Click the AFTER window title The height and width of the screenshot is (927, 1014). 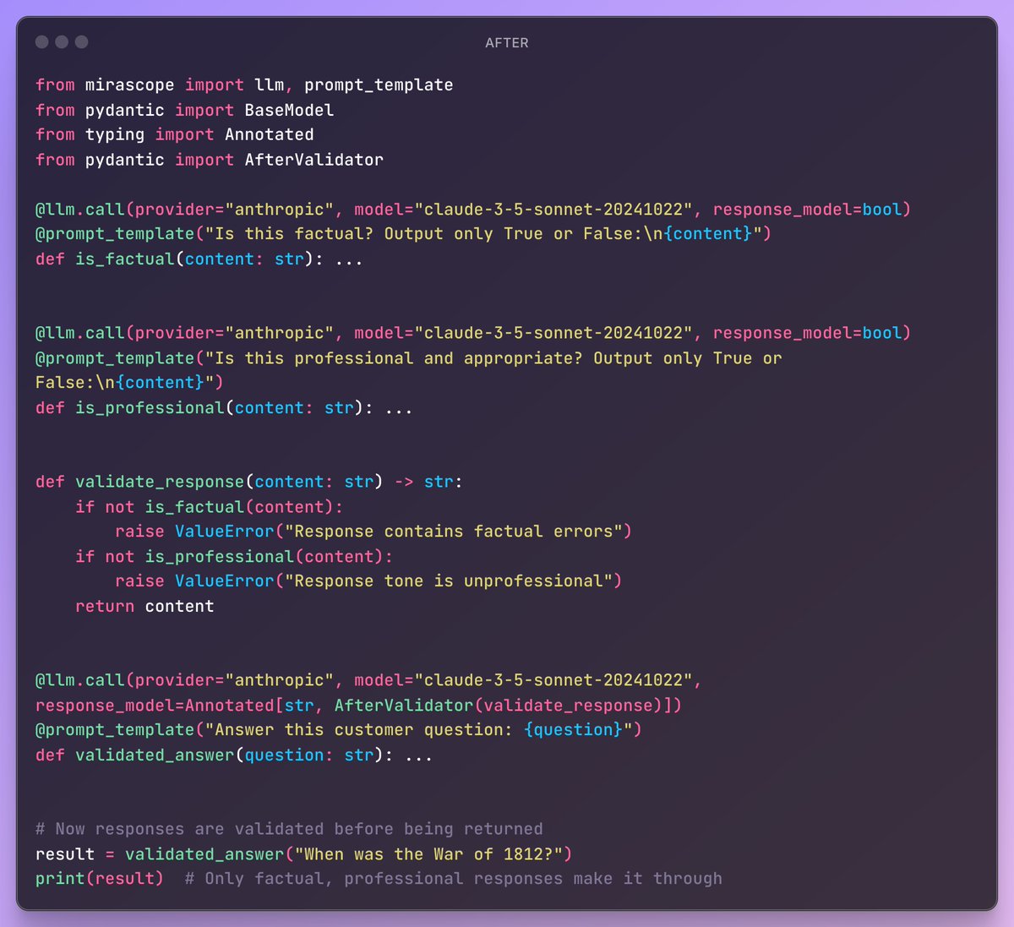pyautogui.click(x=507, y=42)
